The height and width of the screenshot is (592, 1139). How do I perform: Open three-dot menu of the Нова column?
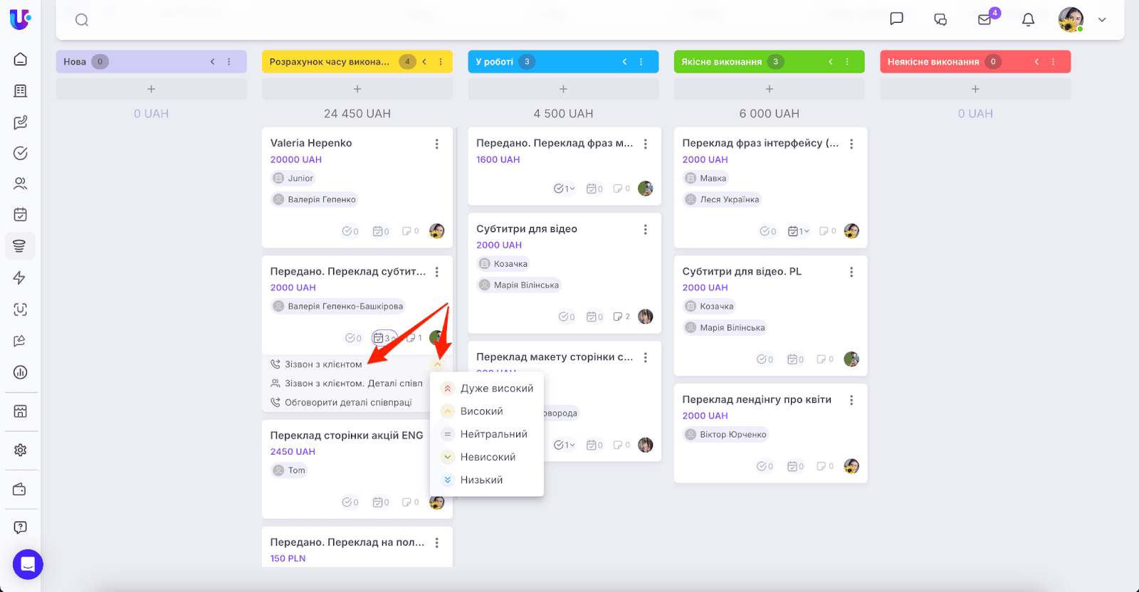pos(229,62)
